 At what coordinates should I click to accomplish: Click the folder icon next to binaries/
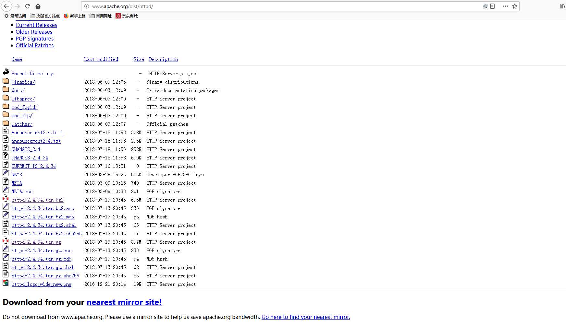(x=6, y=81)
